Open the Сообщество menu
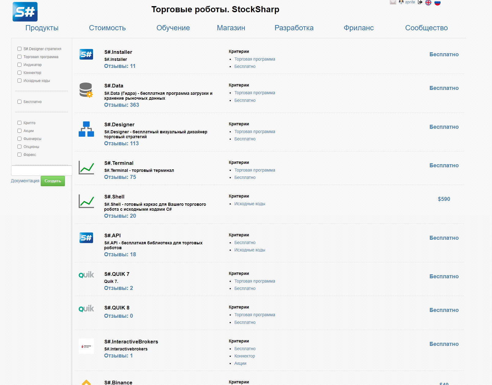 click(x=426, y=28)
